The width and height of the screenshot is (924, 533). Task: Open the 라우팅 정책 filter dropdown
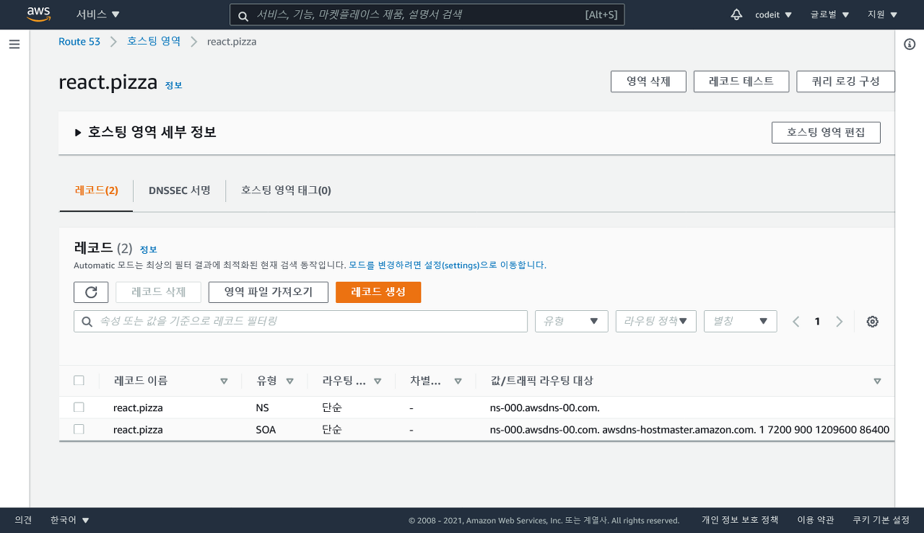(x=655, y=321)
